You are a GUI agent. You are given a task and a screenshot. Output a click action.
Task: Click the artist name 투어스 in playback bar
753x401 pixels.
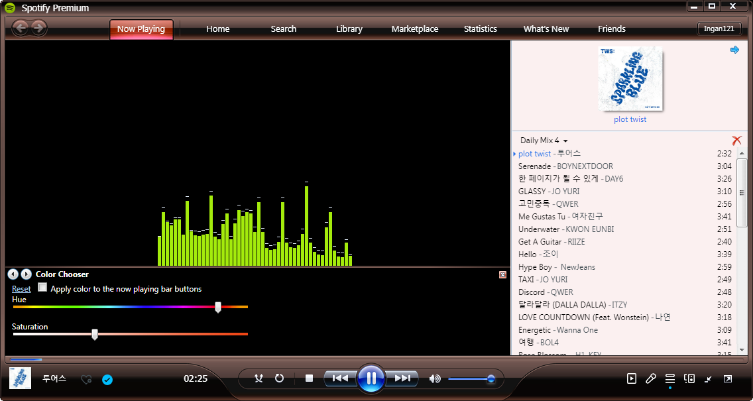pos(54,378)
